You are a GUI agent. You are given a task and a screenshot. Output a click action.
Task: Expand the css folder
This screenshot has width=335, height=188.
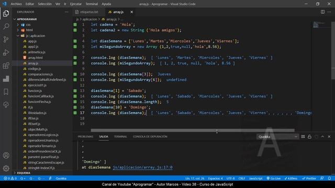pyautogui.click(x=28, y=25)
